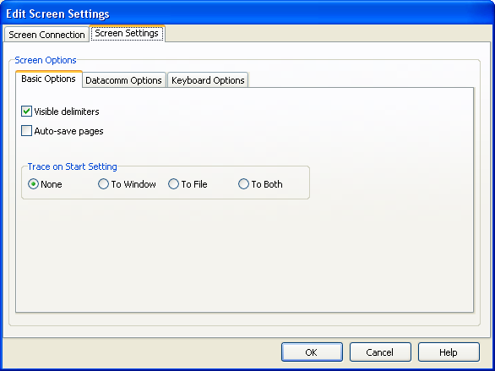The image size is (495, 371).
Task: Uncheck the Visible delimiters checkbox box
Action: pos(26,112)
